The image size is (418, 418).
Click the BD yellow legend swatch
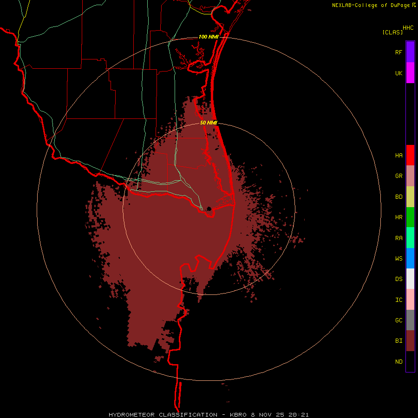coord(410,196)
